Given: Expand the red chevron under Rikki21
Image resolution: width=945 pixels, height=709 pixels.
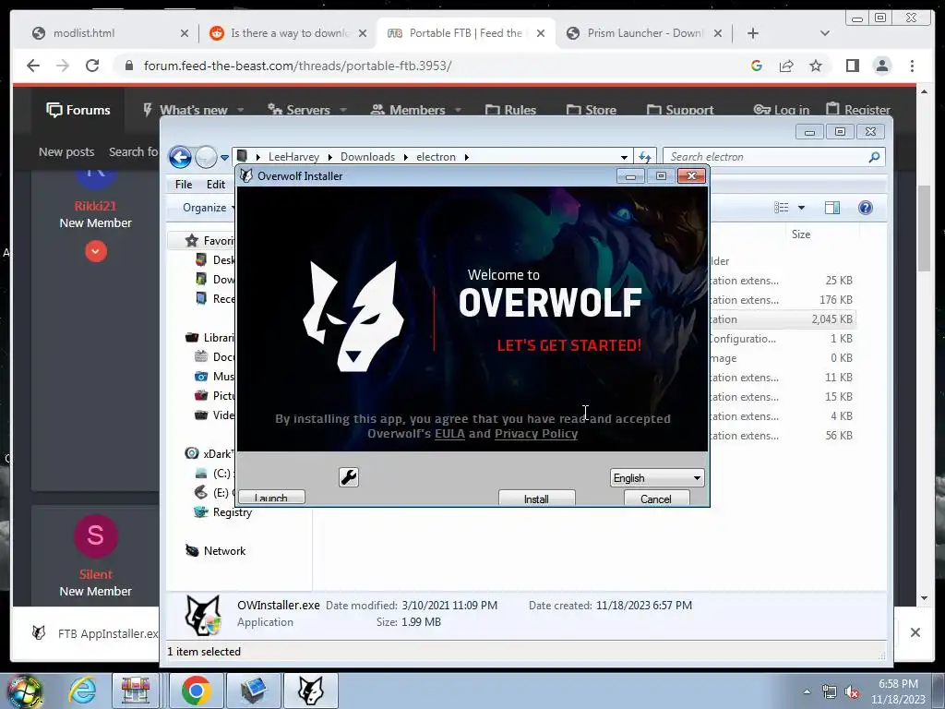Looking at the screenshot, I should pyautogui.click(x=96, y=251).
